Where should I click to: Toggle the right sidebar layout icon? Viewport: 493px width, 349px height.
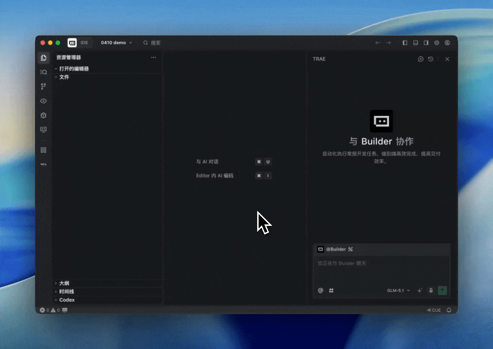pyautogui.click(x=426, y=43)
